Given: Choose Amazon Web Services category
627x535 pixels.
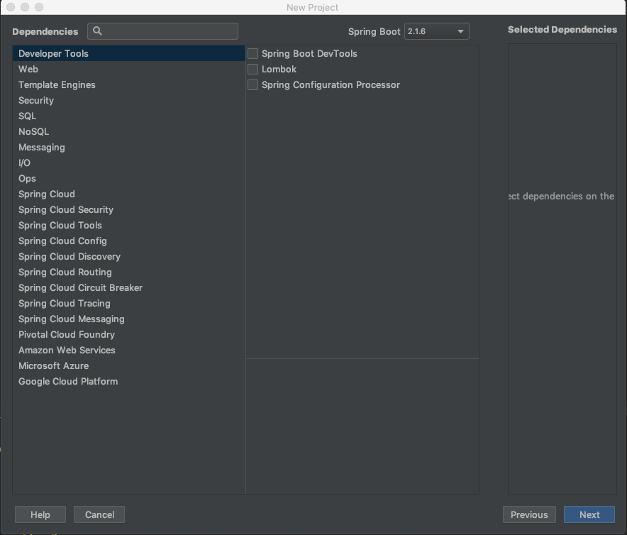Looking at the screenshot, I should (x=129, y=350).
